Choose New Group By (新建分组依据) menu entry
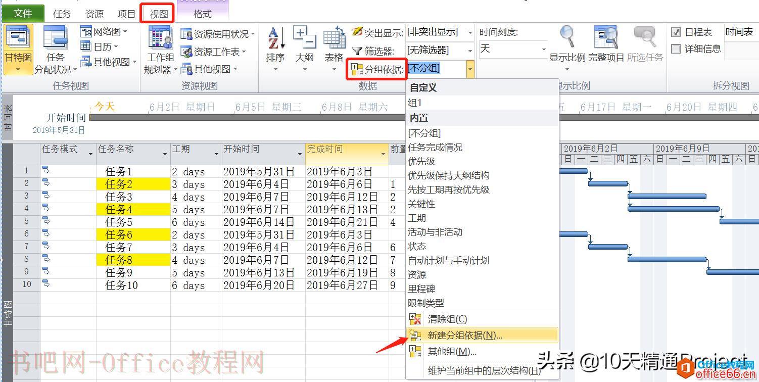 483,335
